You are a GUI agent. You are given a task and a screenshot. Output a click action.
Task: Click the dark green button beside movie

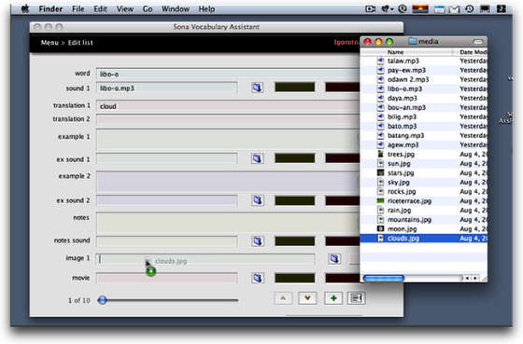pyautogui.click(x=295, y=278)
